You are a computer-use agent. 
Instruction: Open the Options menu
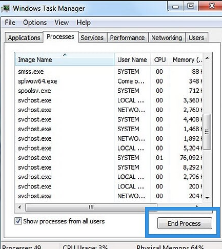(x=35, y=23)
